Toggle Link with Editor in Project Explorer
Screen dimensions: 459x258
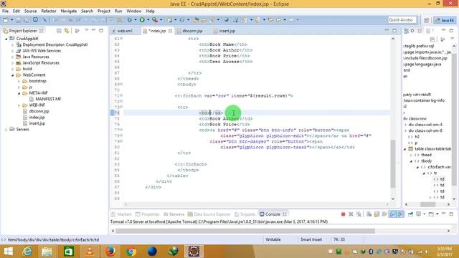(67, 31)
